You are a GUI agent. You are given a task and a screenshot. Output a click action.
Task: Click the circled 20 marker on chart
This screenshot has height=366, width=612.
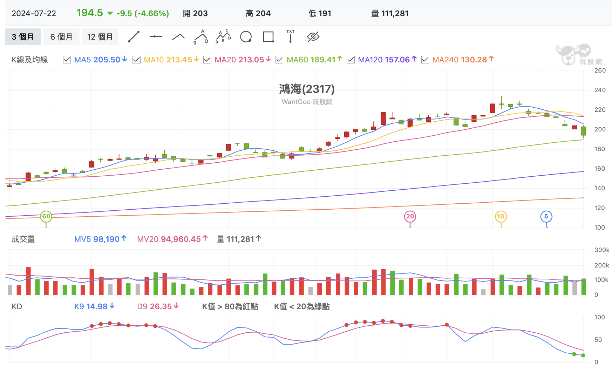click(x=410, y=216)
